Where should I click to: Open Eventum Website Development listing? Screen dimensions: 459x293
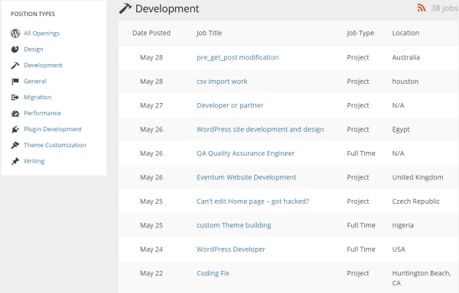click(246, 178)
